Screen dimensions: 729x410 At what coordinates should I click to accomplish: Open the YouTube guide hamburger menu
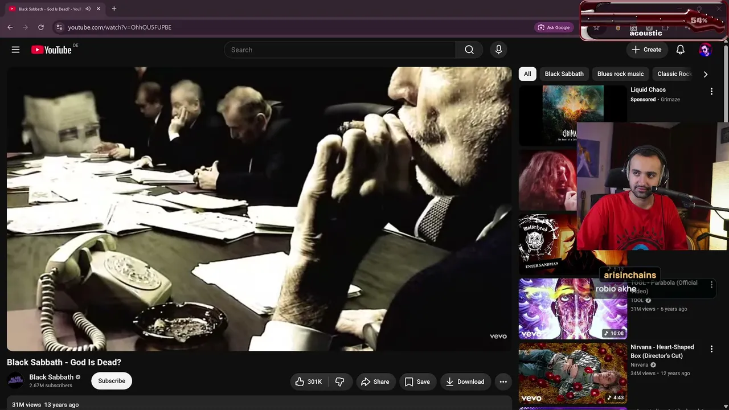[x=15, y=50]
